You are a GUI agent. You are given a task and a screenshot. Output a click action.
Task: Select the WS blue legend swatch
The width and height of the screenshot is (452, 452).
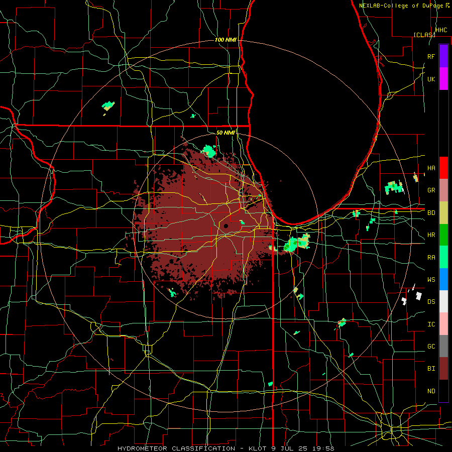(x=443, y=279)
